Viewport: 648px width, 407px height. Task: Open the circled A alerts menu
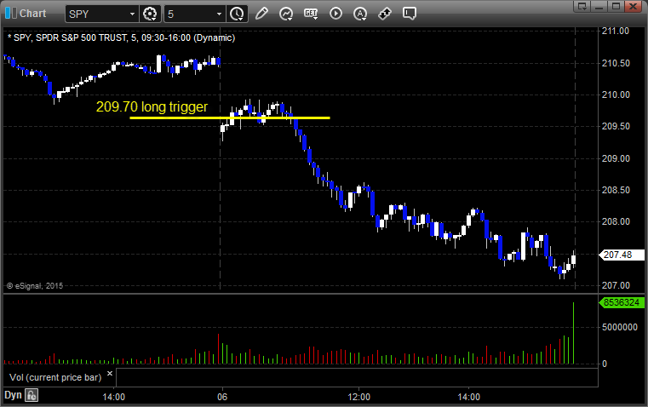tap(360, 14)
